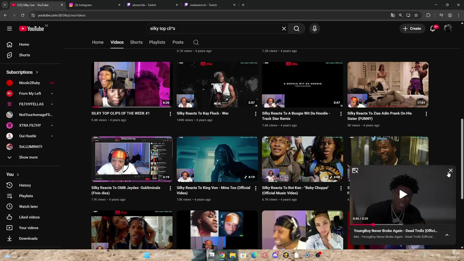Switch to the channel Home tab
464x261 pixels.
pyautogui.click(x=98, y=42)
